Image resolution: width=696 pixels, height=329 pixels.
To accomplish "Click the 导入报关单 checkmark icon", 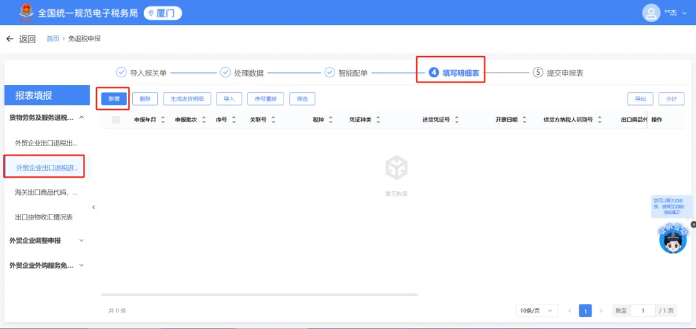I will [x=121, y=73].
